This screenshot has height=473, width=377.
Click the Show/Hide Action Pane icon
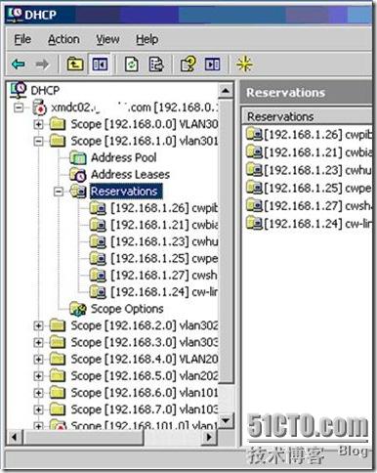tap(212, 64)
